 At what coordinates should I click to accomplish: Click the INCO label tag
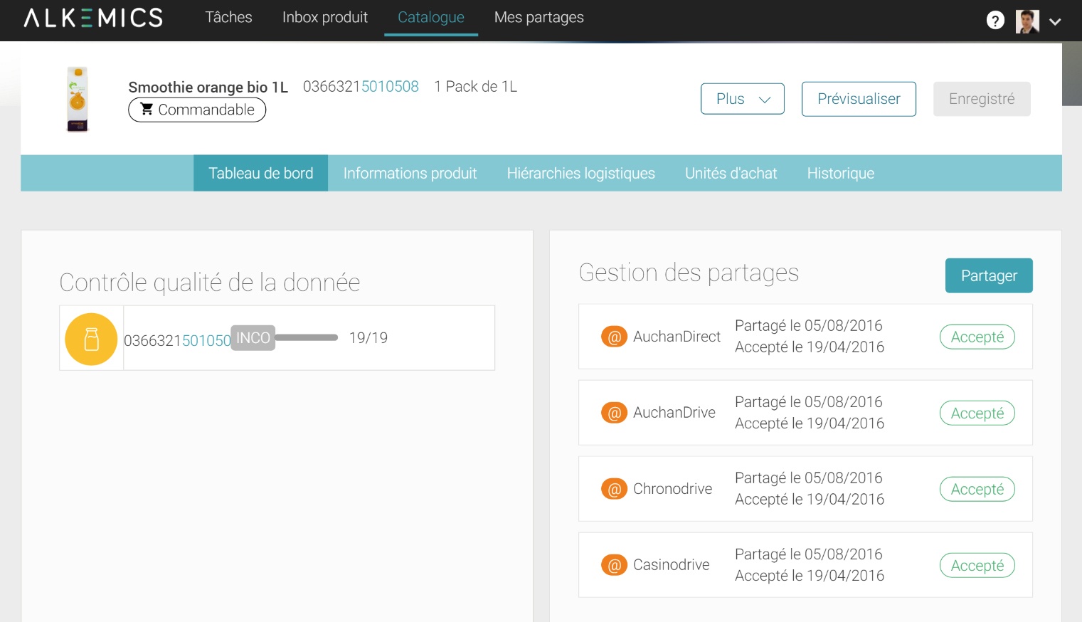[253, 338]
